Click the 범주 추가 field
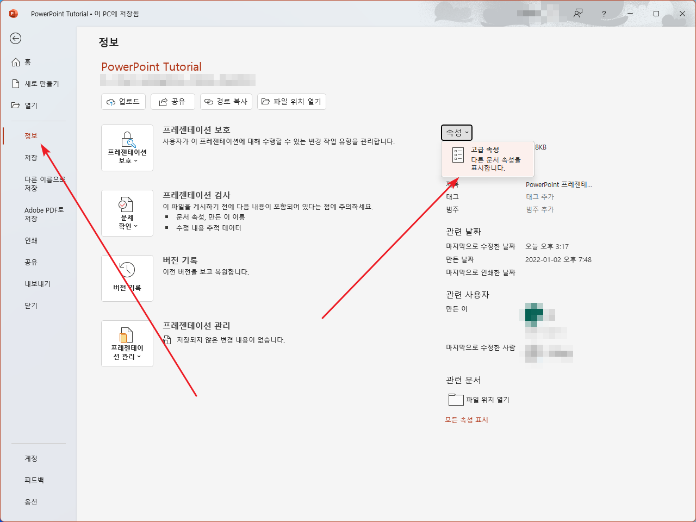696x522 pixels. point(540,209)
